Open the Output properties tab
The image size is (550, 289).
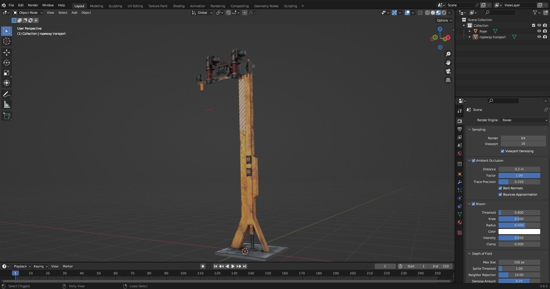[460, 129]
